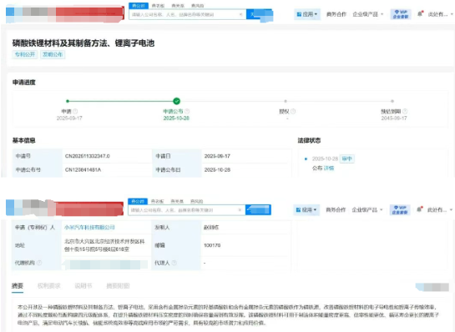Switch to the 权利要求 tab

48,286
